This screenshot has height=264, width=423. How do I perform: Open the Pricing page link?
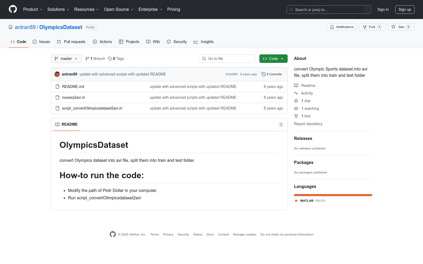point(174,10)
